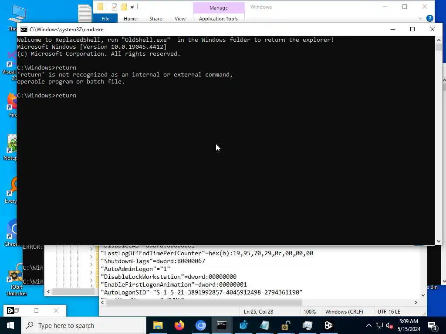This screenshot has width=446, height=334.
Task: Select the Chrome desktop shortcut
Action: (11, 233)
